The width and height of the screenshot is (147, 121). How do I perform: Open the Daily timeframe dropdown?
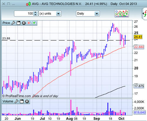click(x=88, y=14)
